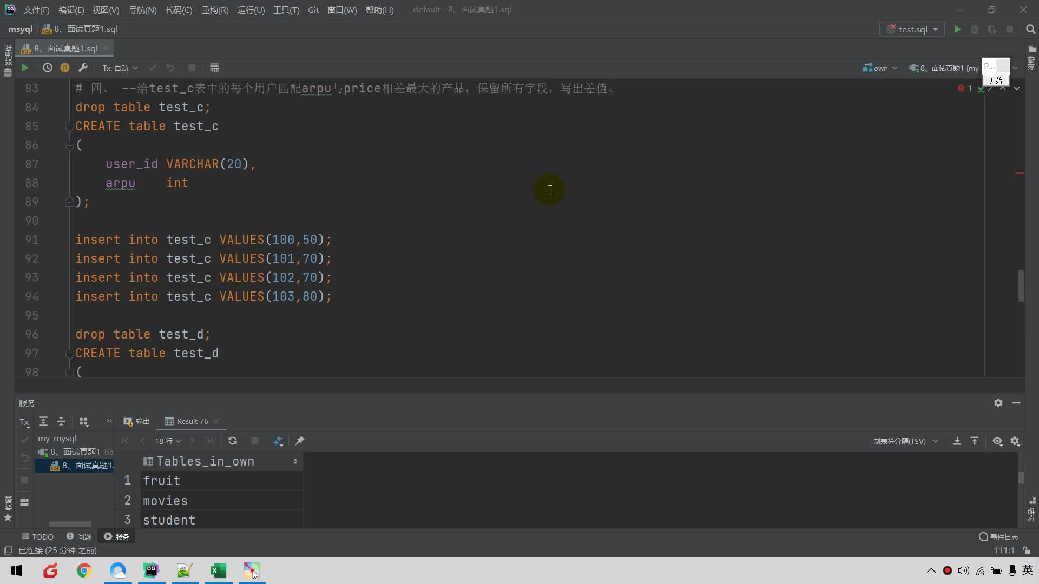Select my_mysql node in services tree
1039x584 pixels.
coord(57,438)
